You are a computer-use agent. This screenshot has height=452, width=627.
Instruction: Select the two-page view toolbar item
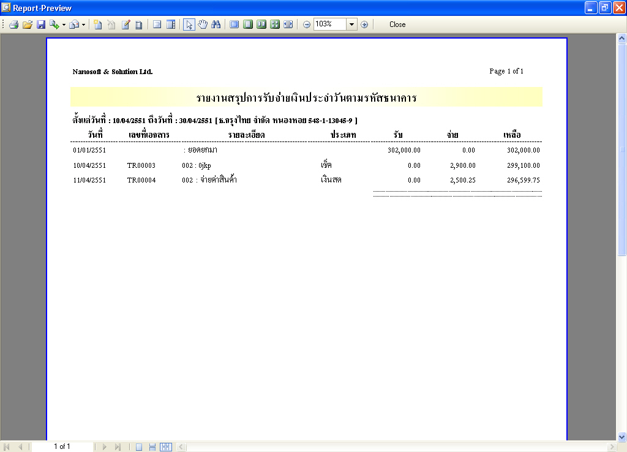261,24
